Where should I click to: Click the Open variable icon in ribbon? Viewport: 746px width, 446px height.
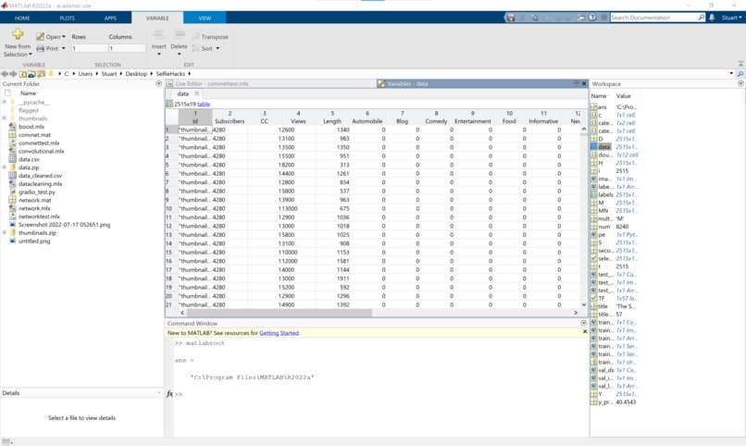[41, 37]
